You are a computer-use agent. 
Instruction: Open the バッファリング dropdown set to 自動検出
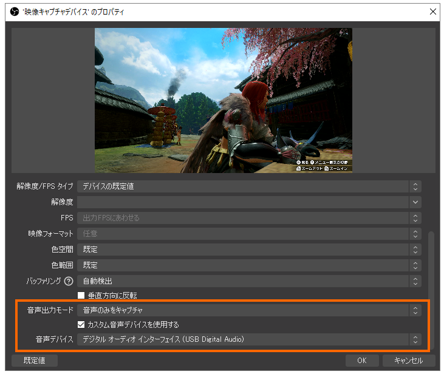249,281
